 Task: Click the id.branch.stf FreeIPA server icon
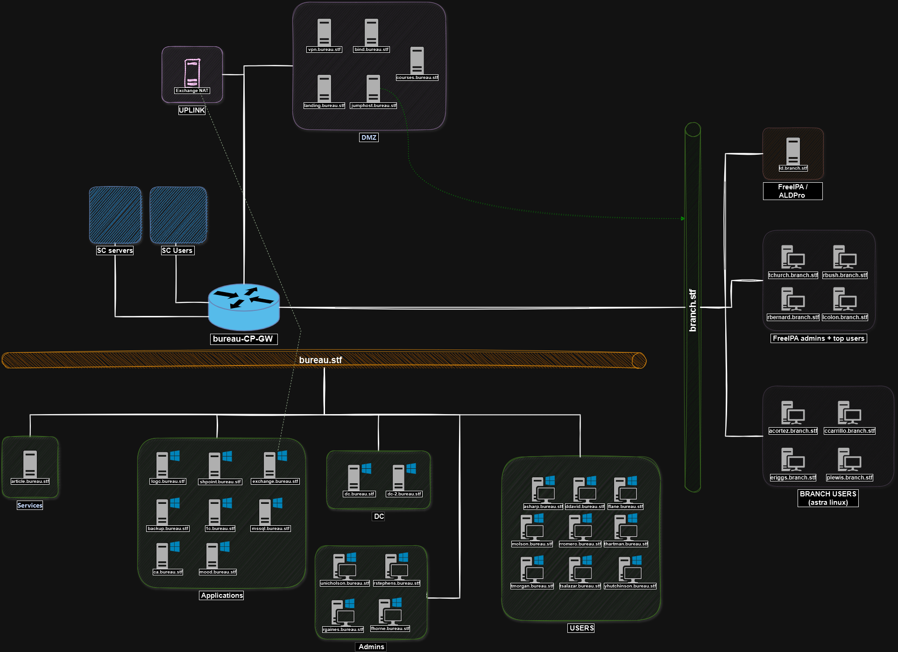coord(793,150)
